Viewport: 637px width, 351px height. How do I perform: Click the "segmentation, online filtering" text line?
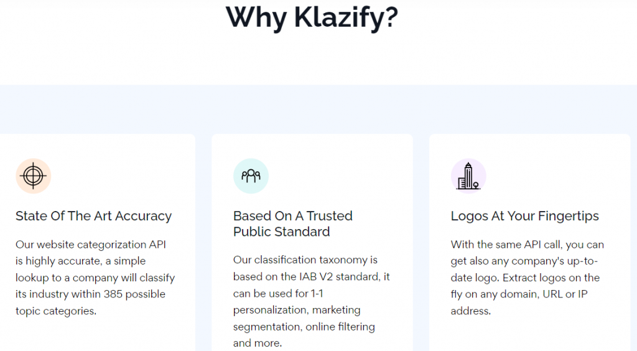[x=304, y=327]
